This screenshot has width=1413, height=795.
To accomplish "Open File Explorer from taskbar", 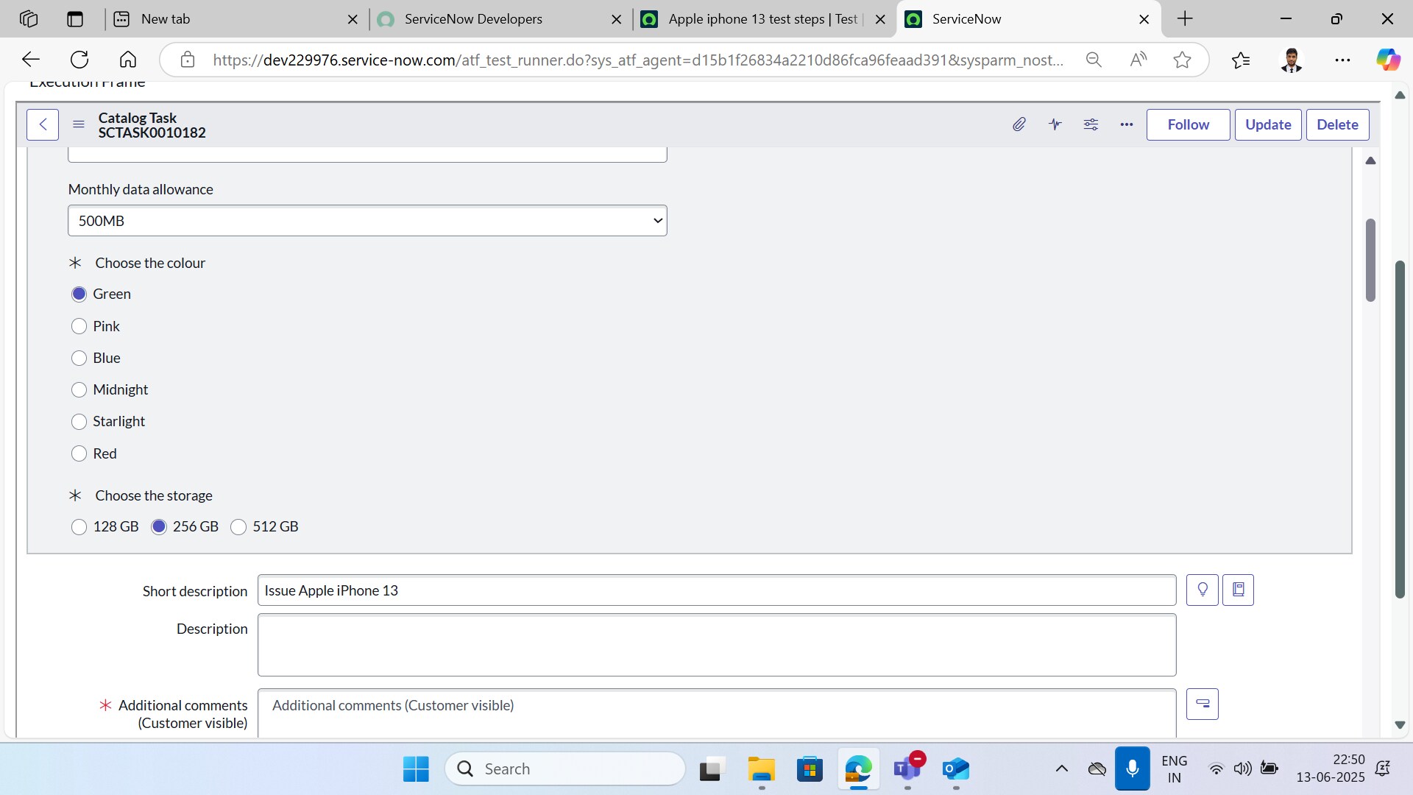I will tap(761, 768).
